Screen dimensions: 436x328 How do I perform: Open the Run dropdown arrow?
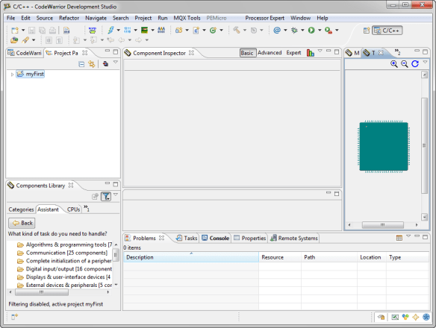click(320, 31)
